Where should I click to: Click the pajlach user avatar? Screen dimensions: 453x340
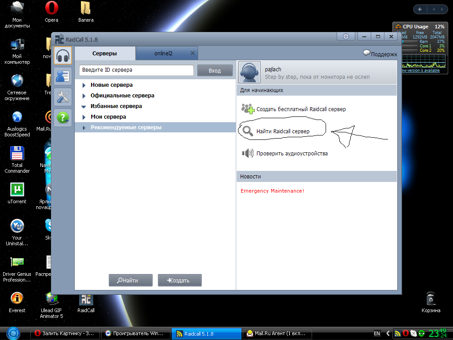(x=250, y=72)
